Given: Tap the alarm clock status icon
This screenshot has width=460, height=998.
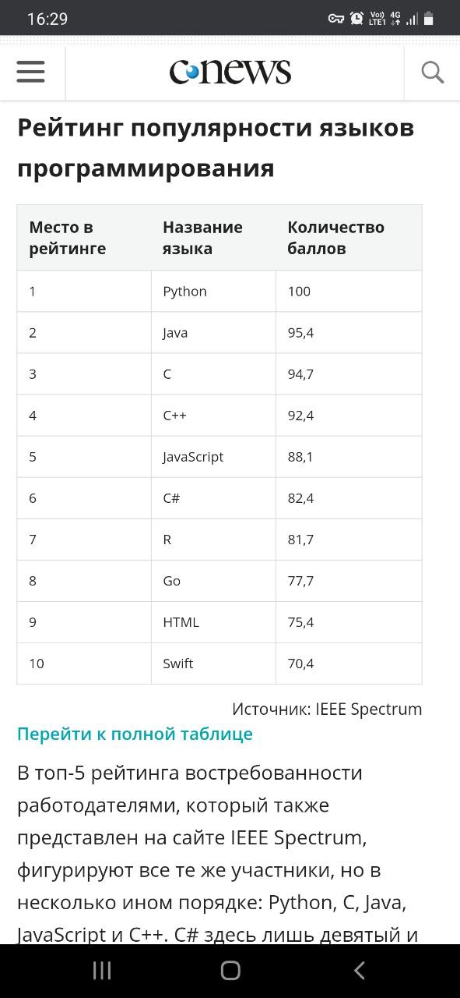Looking at the screenshot, I should [x=356, y=19].
